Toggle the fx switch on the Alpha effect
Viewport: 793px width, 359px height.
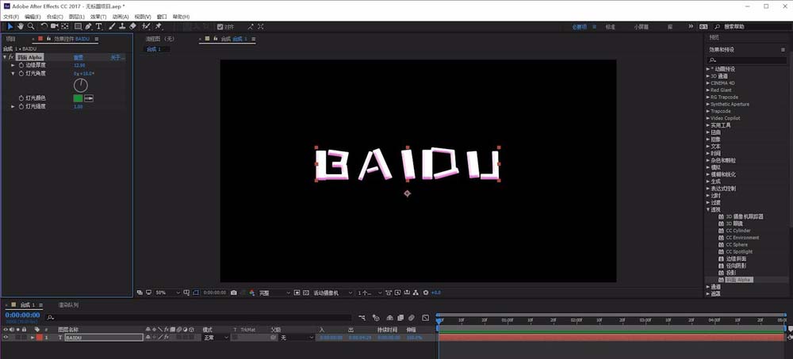[x=10, y=57]
